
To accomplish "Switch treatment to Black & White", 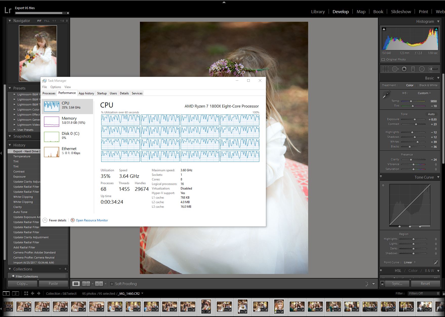I will pos(428,85).
